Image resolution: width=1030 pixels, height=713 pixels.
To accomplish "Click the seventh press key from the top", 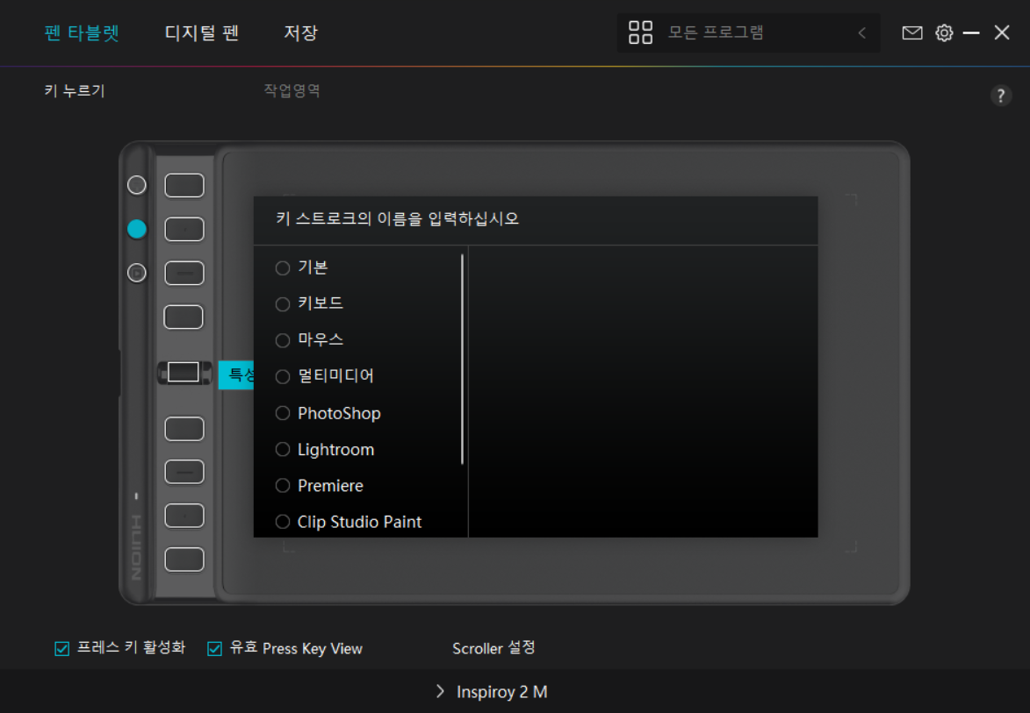I will 184,517.
